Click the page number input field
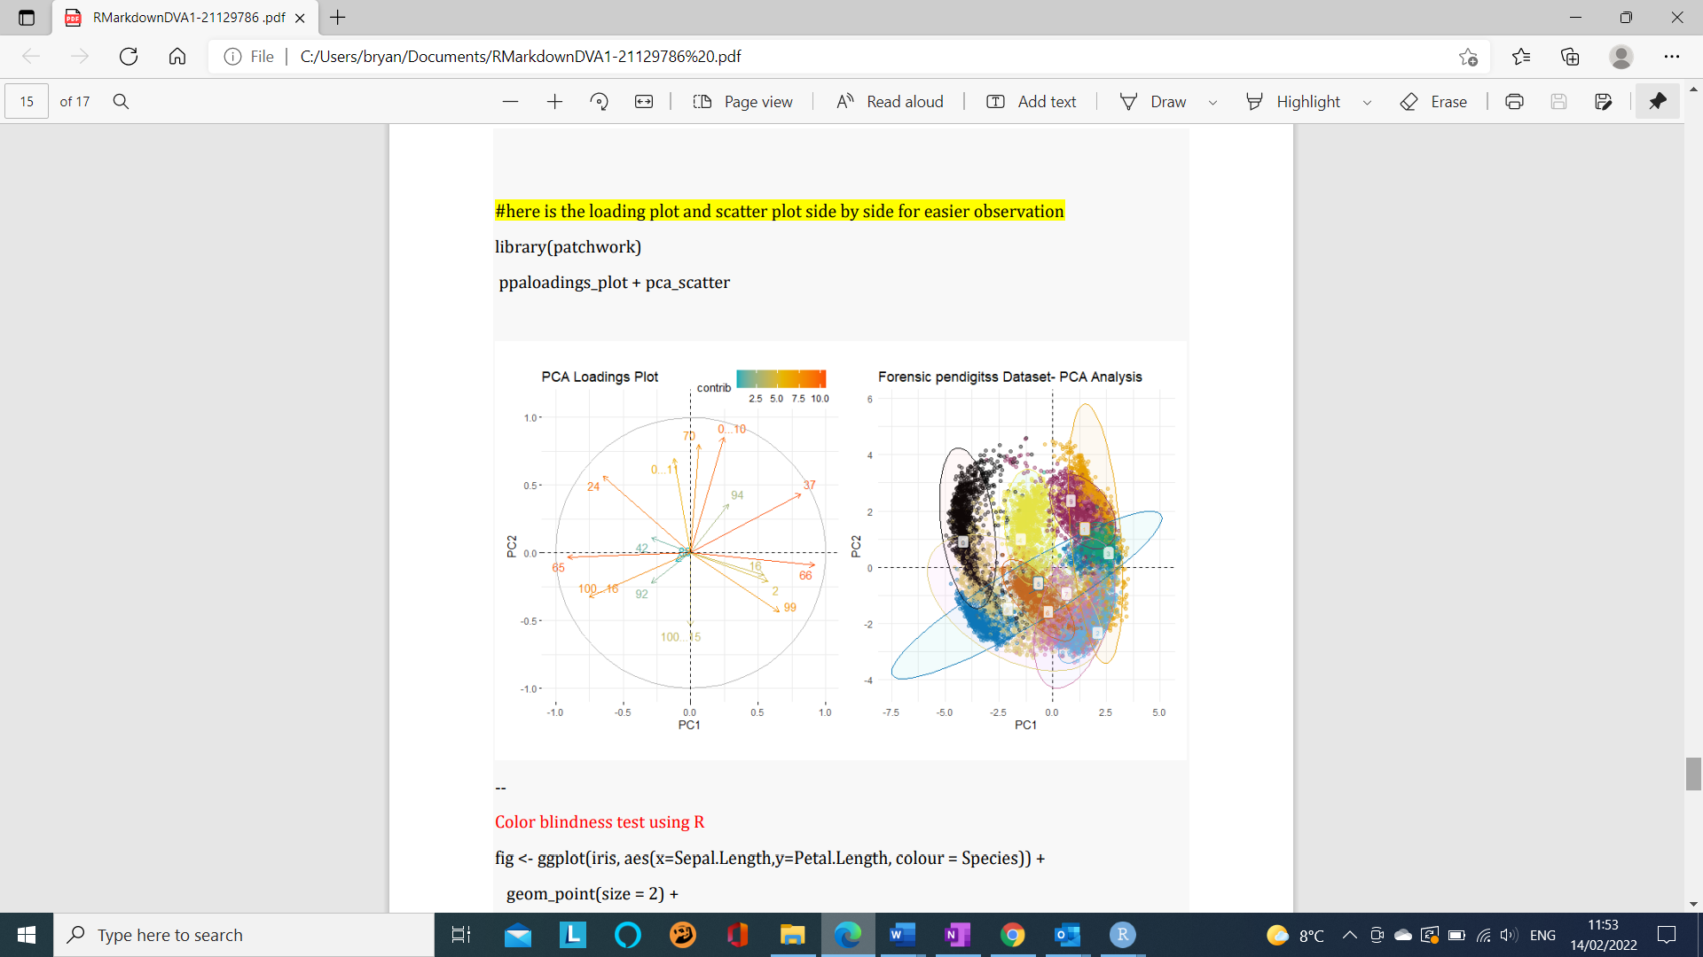1703x957 pixels. 27,102
